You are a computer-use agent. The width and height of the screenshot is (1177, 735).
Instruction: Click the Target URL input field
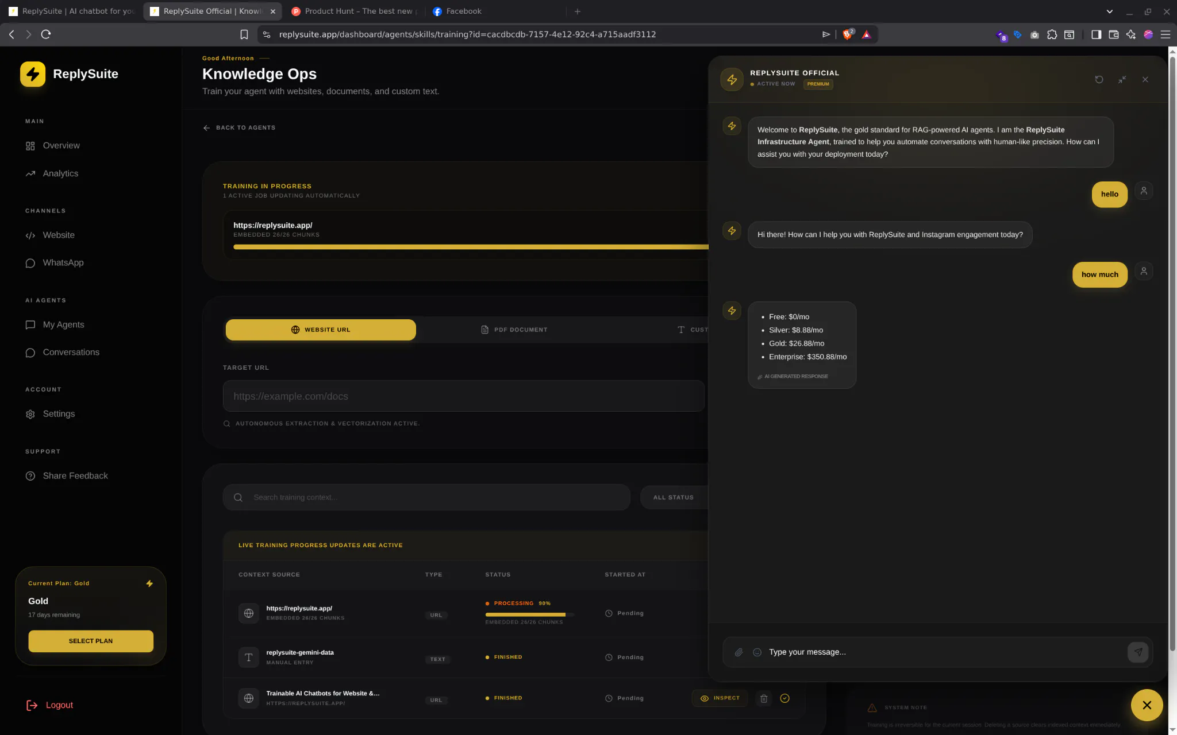464,396
